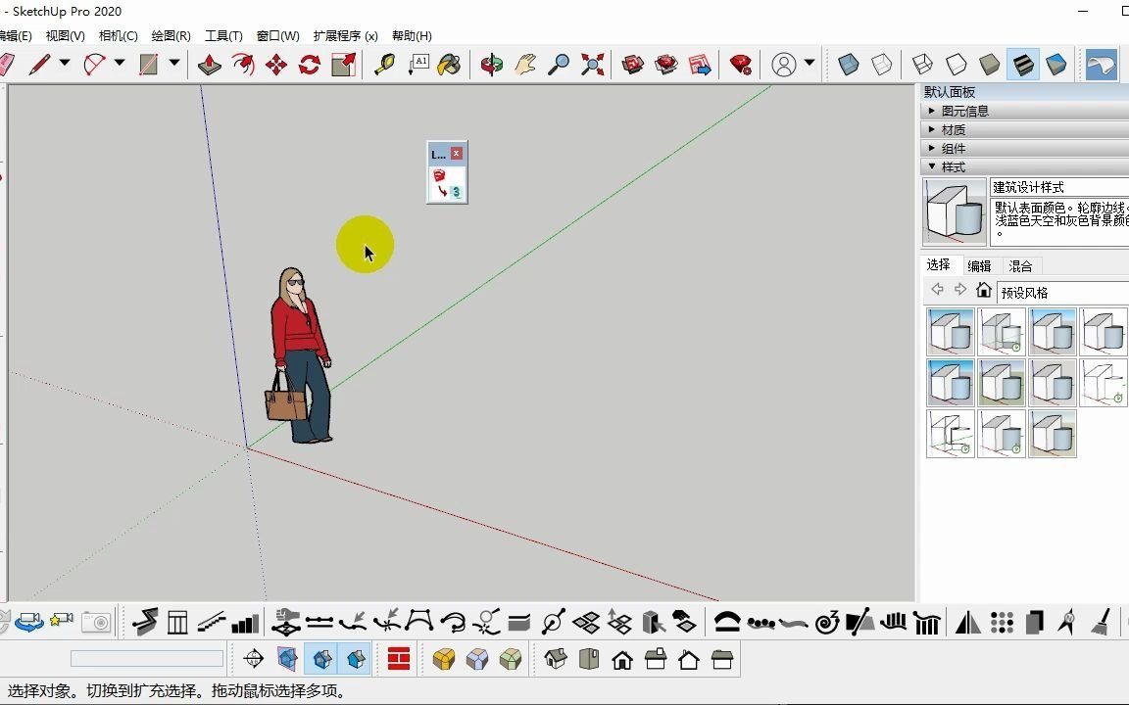
Task: Enable Shaded face style
Action: coord(989,65)
